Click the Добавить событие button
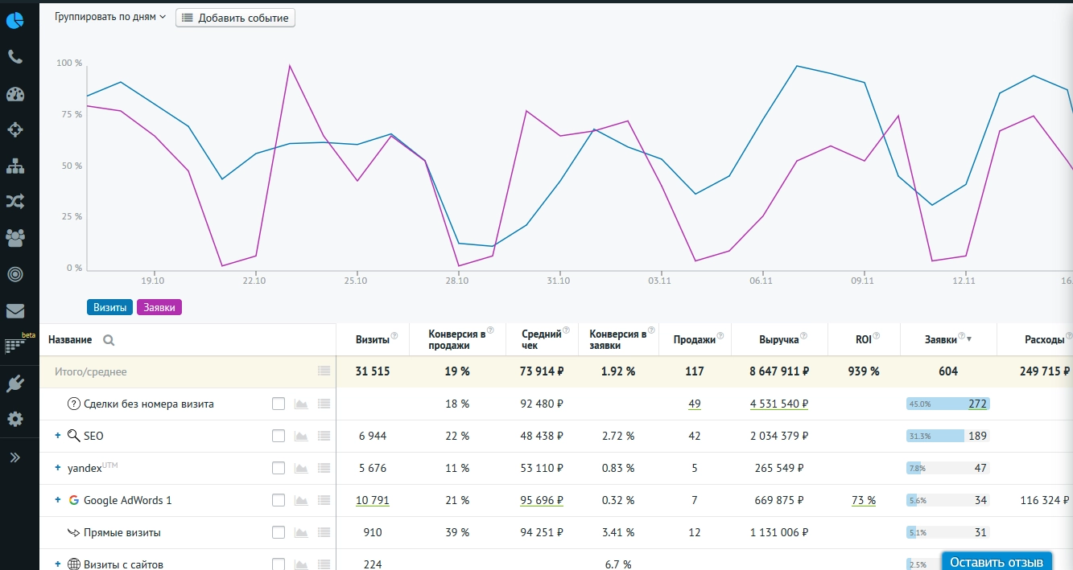 tap(235, 18)
